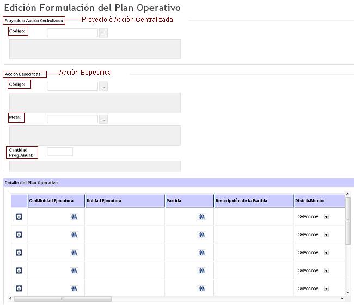
Task: Delete the first row with its trash icon
Action: coord(19,216)
